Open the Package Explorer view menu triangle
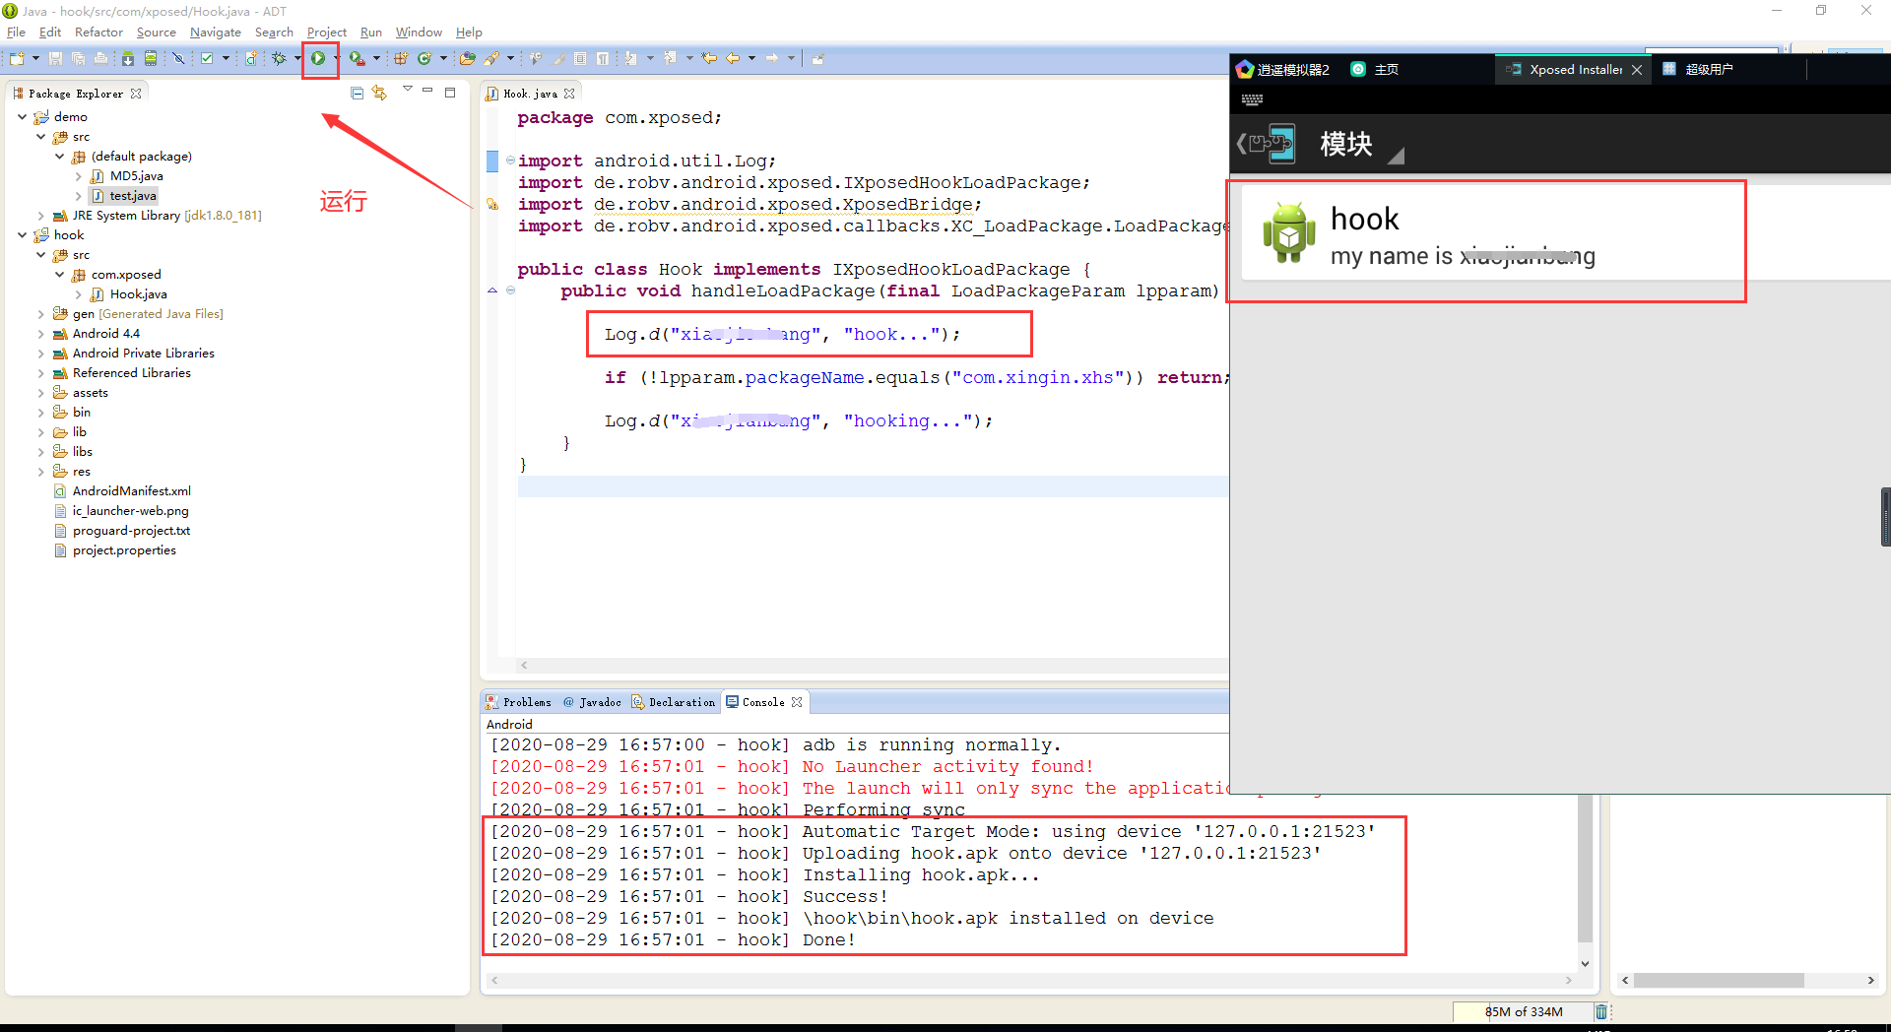Image resolution: width=1891 pixels, height=1032 pixels. 408,90
